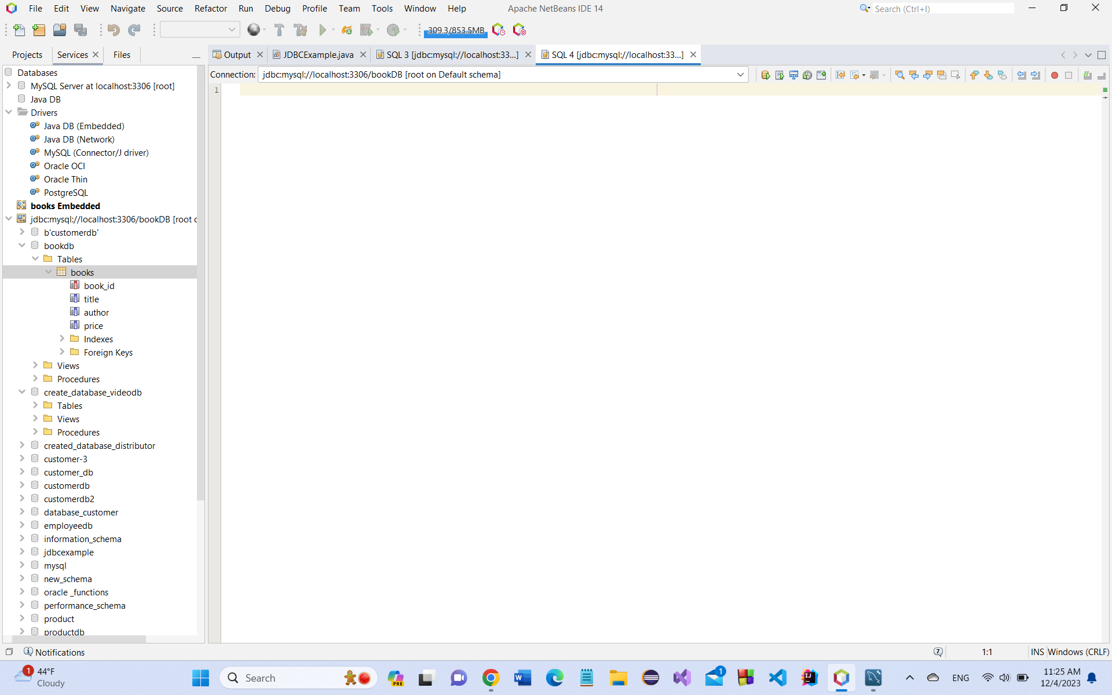Start macro recording with red circle
This screenshot has height=695, width=1112.
(1055, 75)
